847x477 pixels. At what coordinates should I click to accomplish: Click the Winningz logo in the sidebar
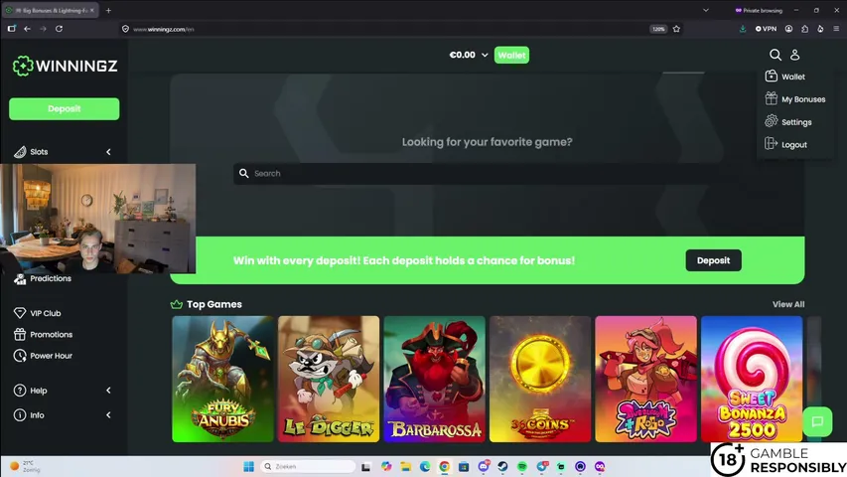click(65, 66)
